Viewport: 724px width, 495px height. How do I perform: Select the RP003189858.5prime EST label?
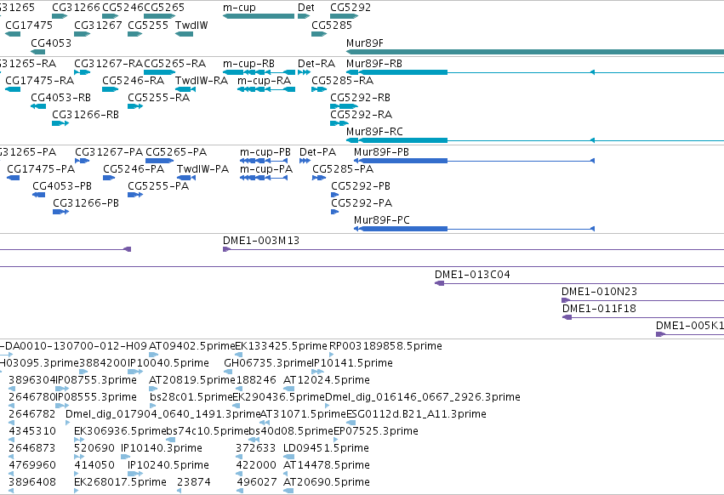click(385, 346)
